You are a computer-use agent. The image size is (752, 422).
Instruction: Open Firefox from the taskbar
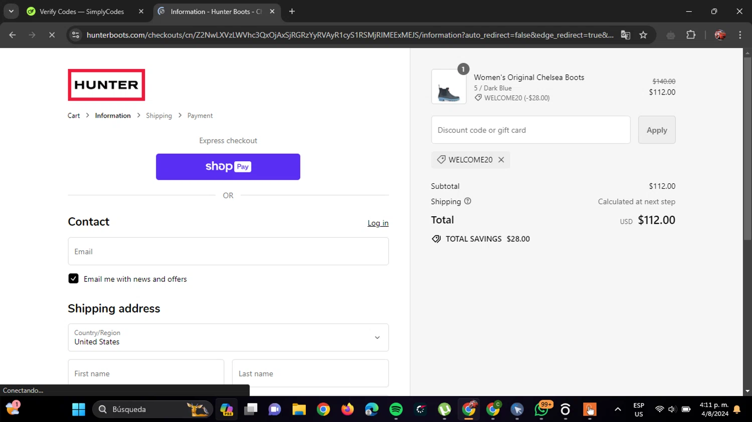(x=347, y=409)
